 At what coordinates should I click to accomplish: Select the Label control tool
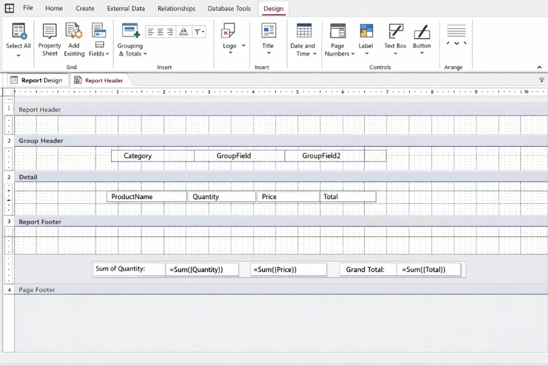click(366, 31)
